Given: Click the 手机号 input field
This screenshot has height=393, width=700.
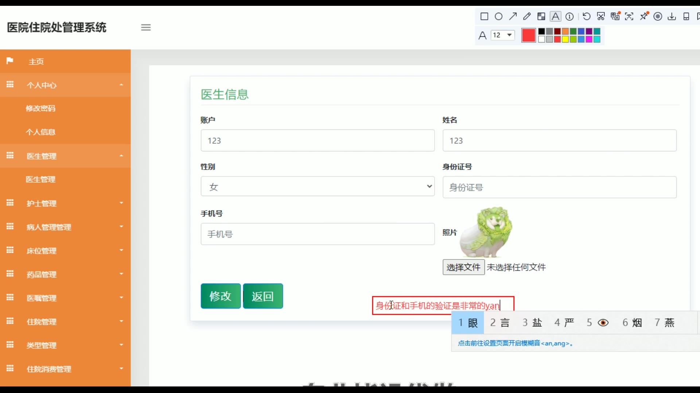Looking at the screenshot, I should 317,234.
